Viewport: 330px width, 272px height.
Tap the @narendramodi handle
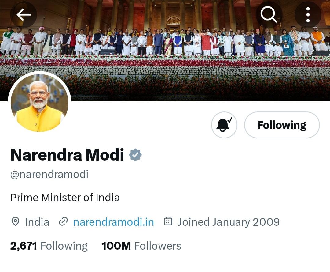[49, 174]
